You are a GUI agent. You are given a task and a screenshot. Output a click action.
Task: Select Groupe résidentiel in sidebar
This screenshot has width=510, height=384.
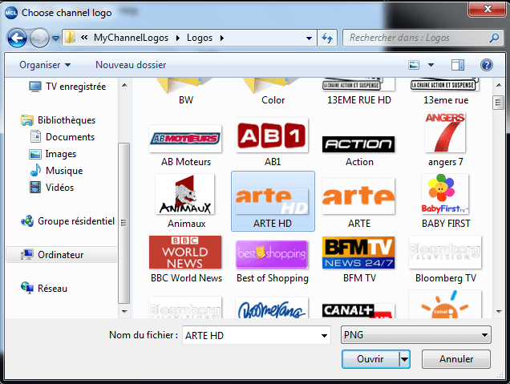(67, 221)
